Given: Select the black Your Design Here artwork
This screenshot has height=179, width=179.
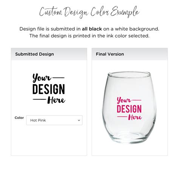Looking at the screenshot, I should (x=49, y=89).
